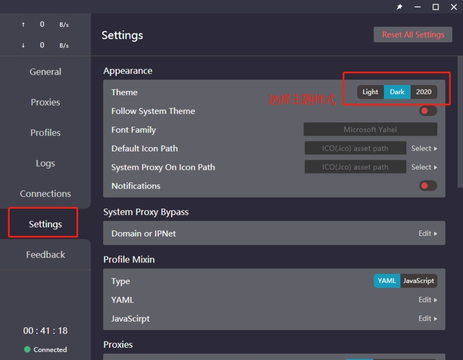
Task: Click the download speed arrow indicator
Action: 23,45
